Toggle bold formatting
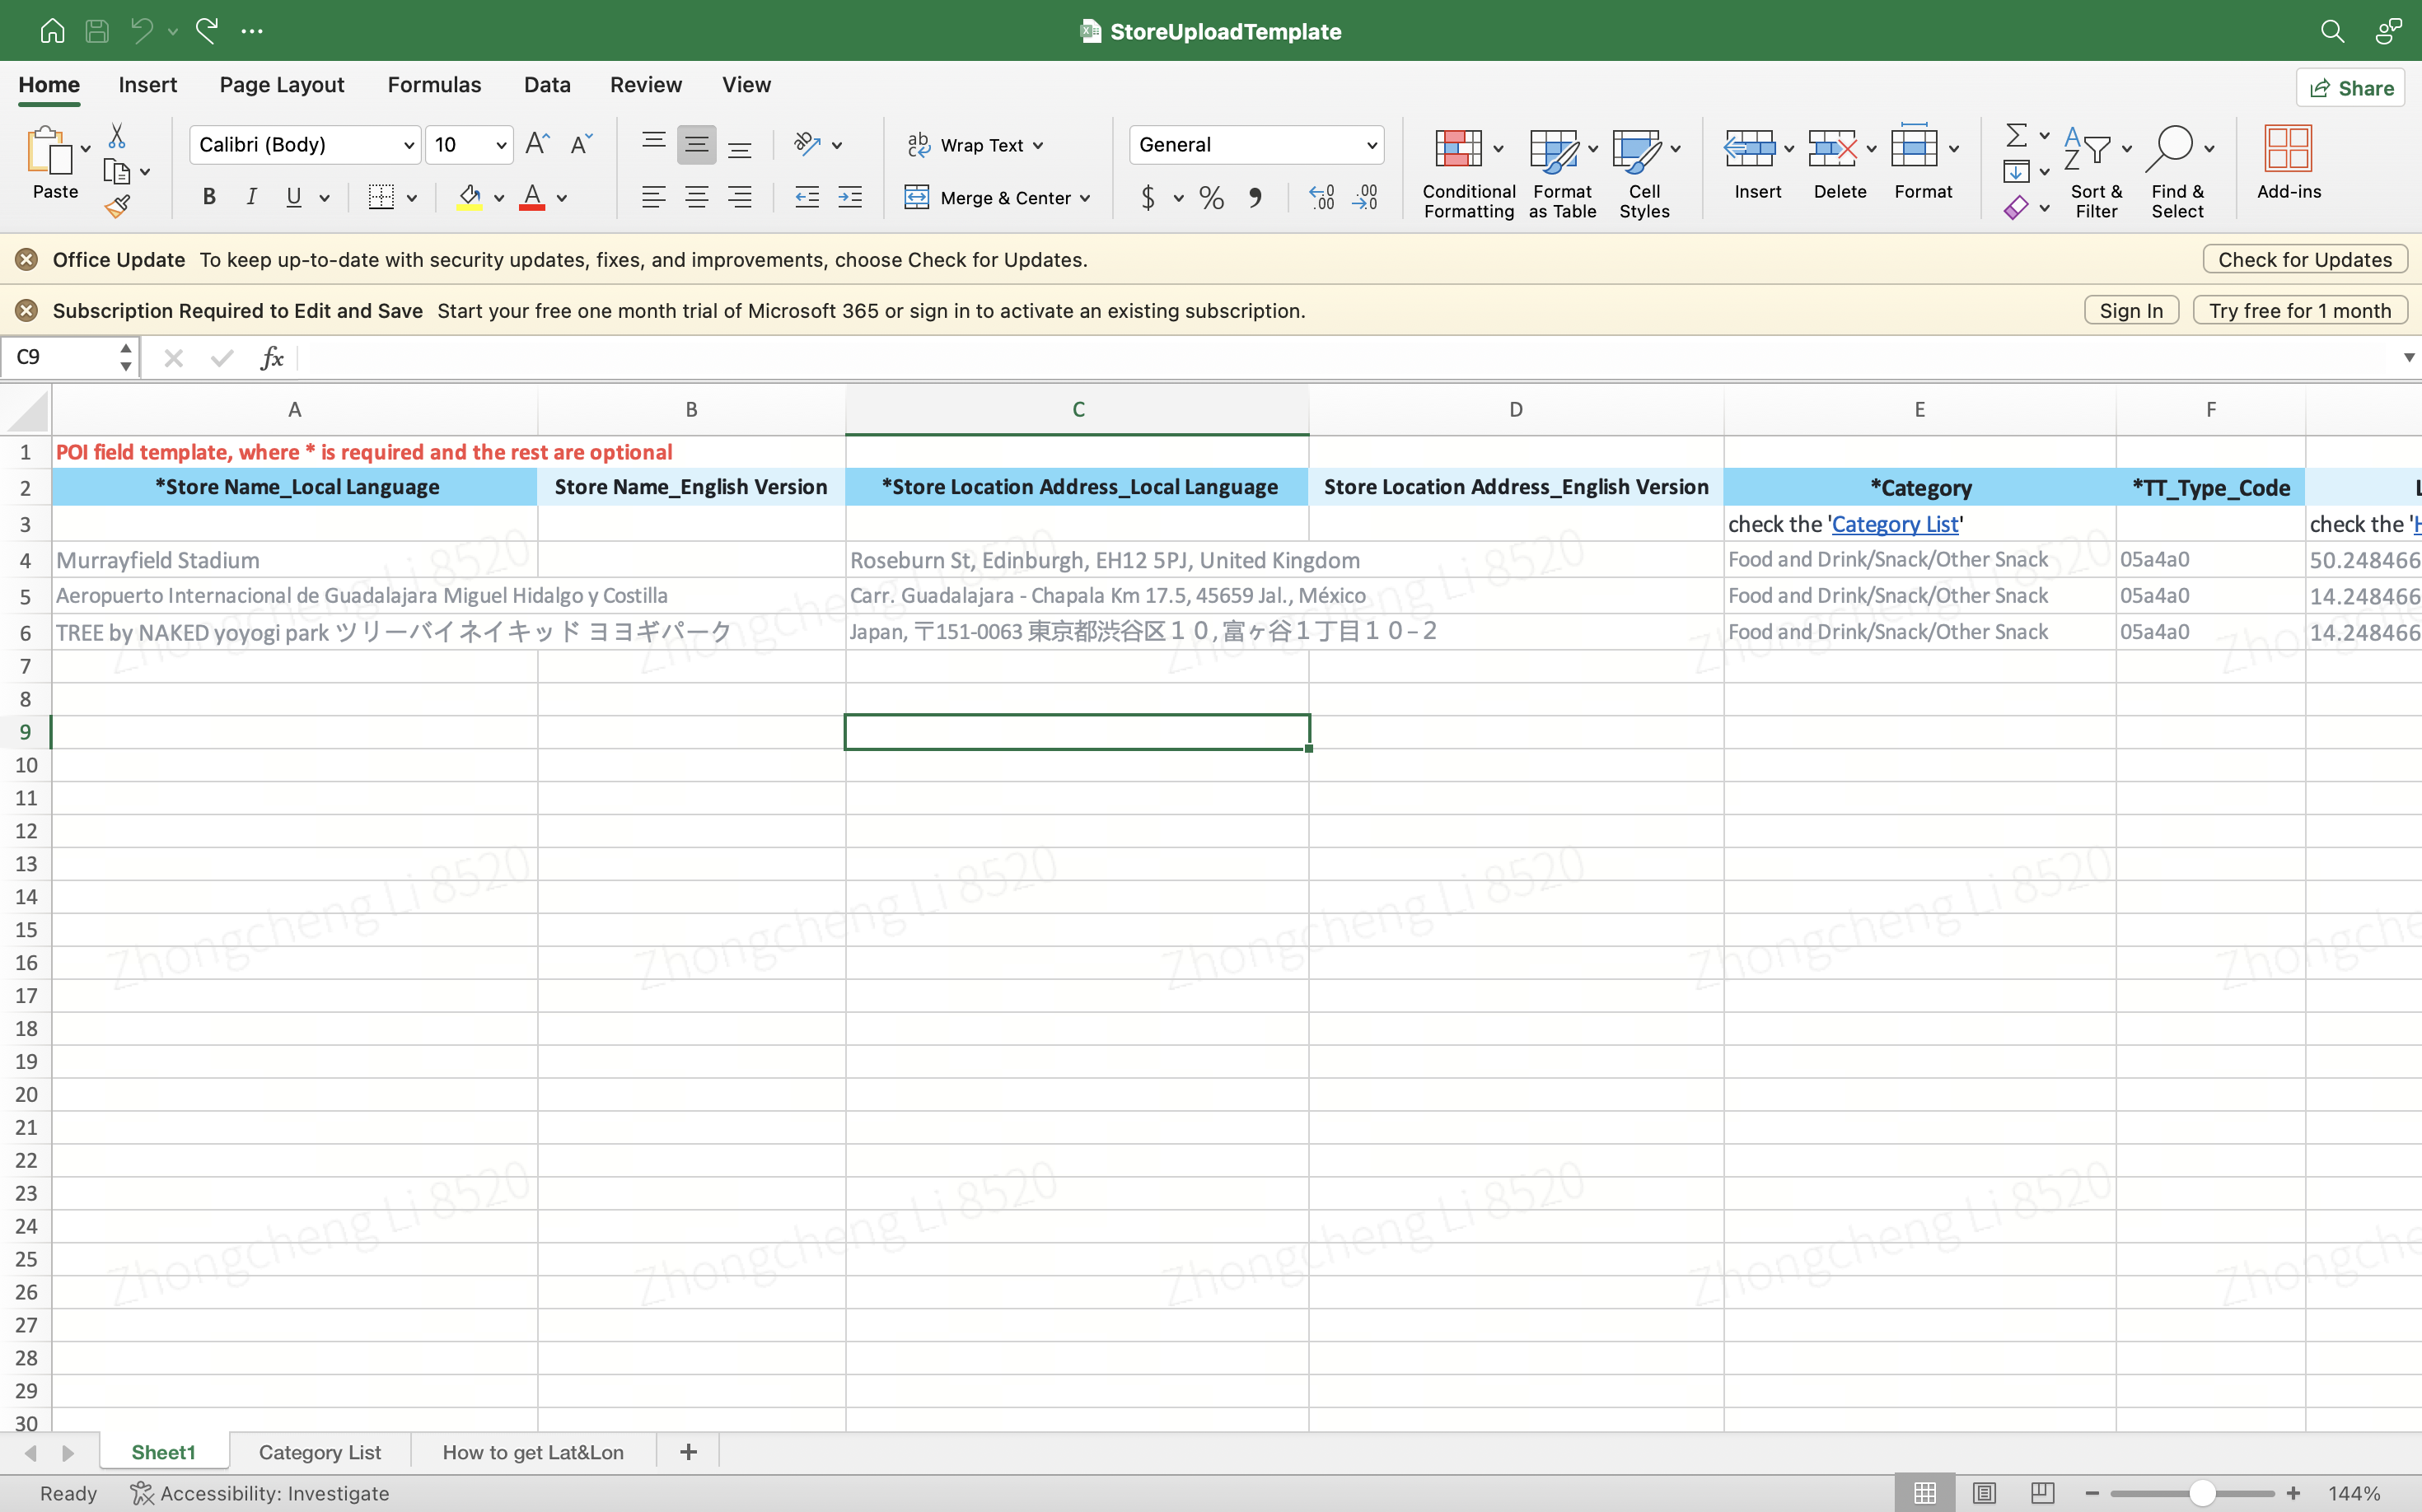 (x=209, y=197)
